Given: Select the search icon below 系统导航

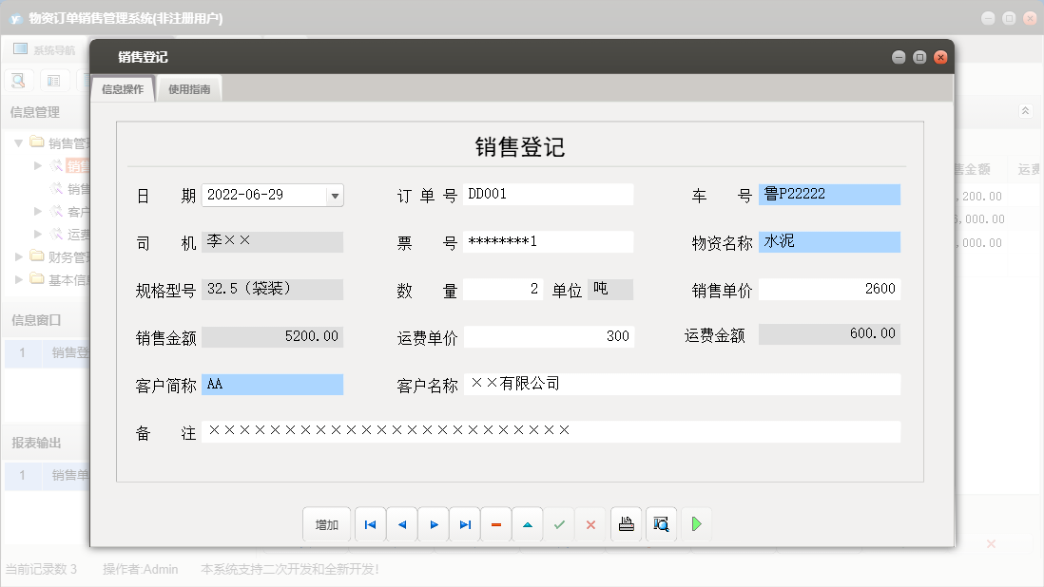Looking at the screenshot, I should (17, 80).
